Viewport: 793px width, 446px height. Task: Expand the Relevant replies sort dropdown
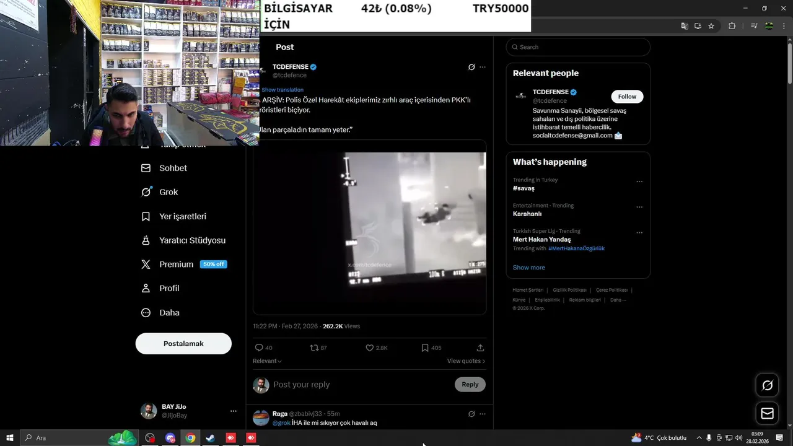coord(267,361)
